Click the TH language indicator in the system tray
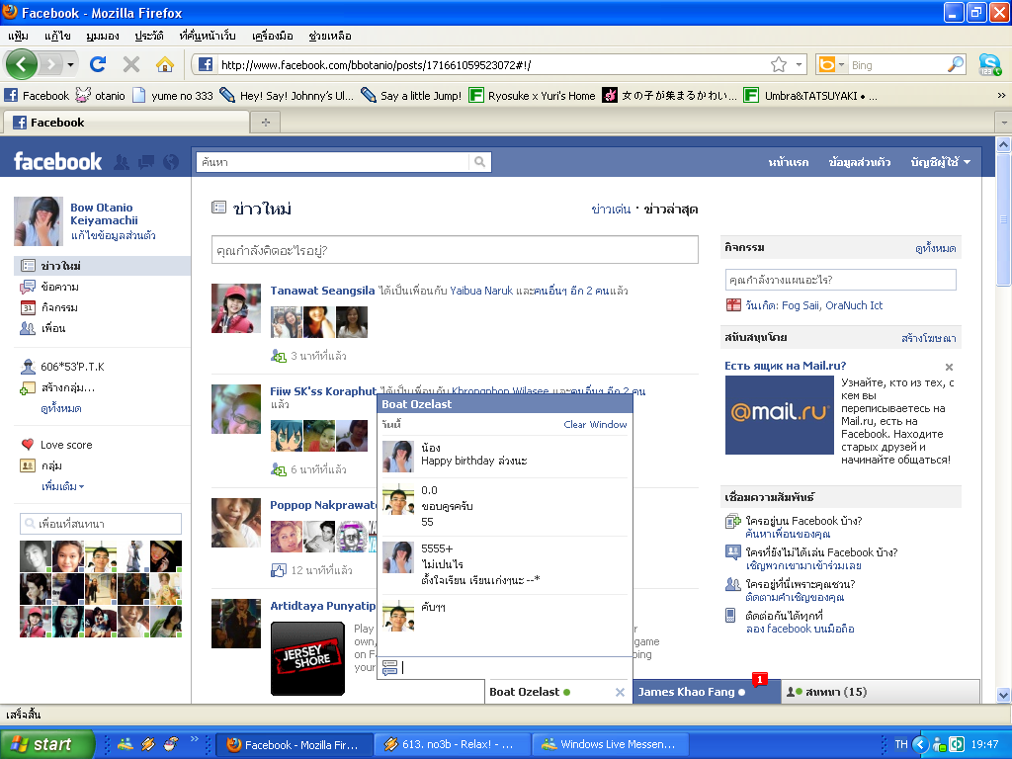The width and height of the screenshot is (1012, 759). pyautogui.click(x=901, y=744)
